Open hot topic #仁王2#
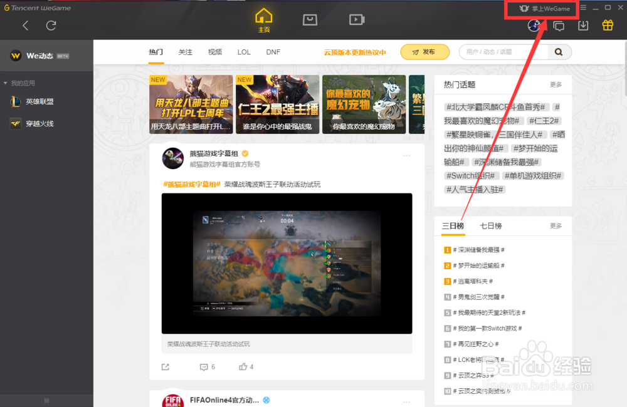 pyautogui.click(x=544, y=121)
